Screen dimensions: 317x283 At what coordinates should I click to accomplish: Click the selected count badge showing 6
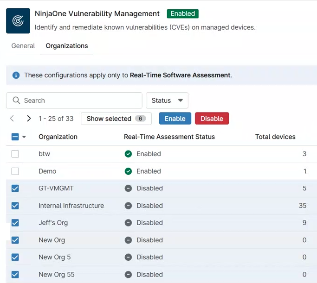tap(140, 119)
